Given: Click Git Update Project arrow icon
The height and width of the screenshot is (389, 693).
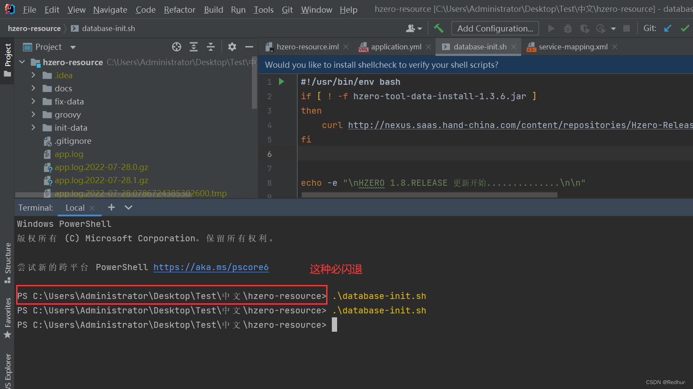Looking at the screenshot, I should [668, 28].
